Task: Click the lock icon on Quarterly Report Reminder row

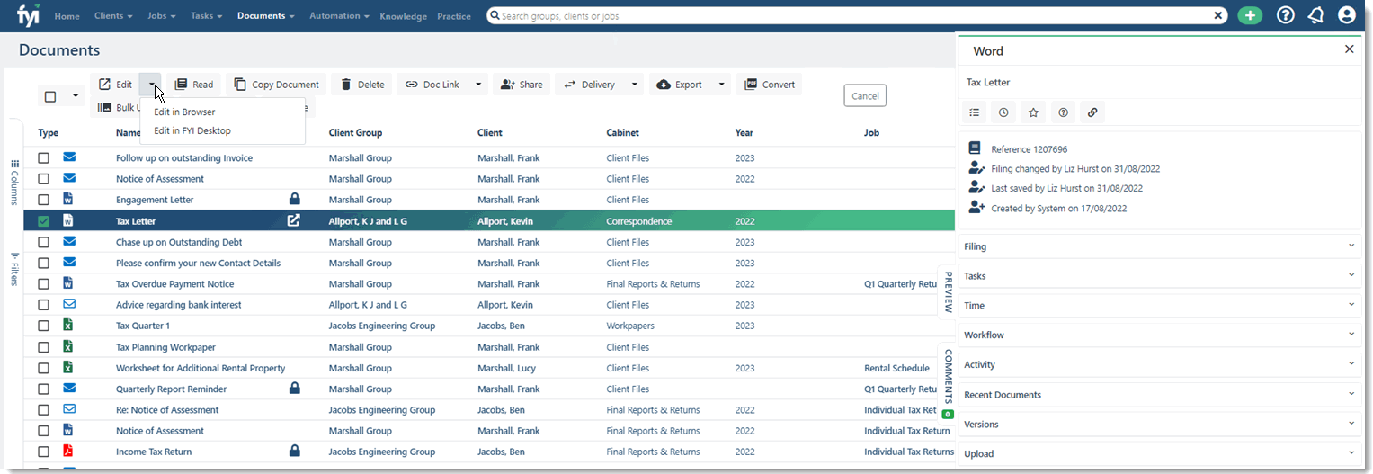Action: 294,389
